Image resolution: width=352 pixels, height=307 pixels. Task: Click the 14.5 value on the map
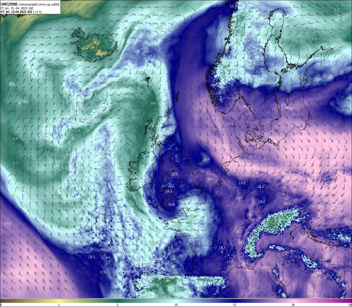tap(152, 56)
